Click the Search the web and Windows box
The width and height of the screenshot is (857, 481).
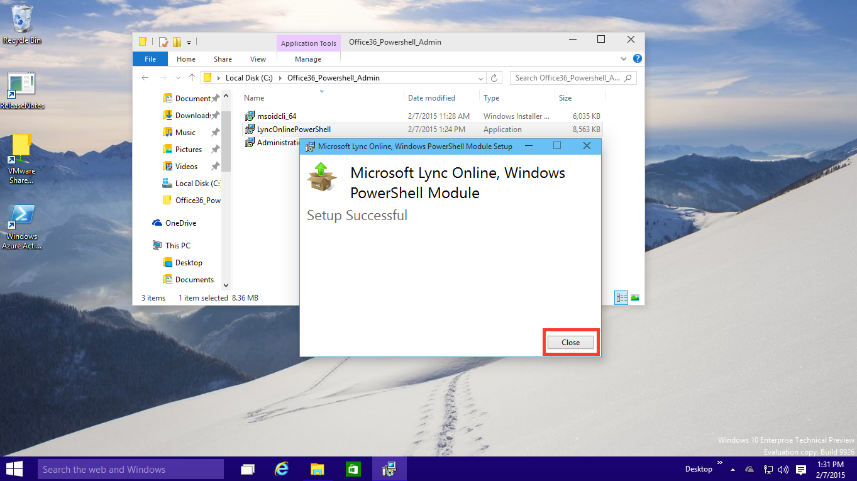131,469
